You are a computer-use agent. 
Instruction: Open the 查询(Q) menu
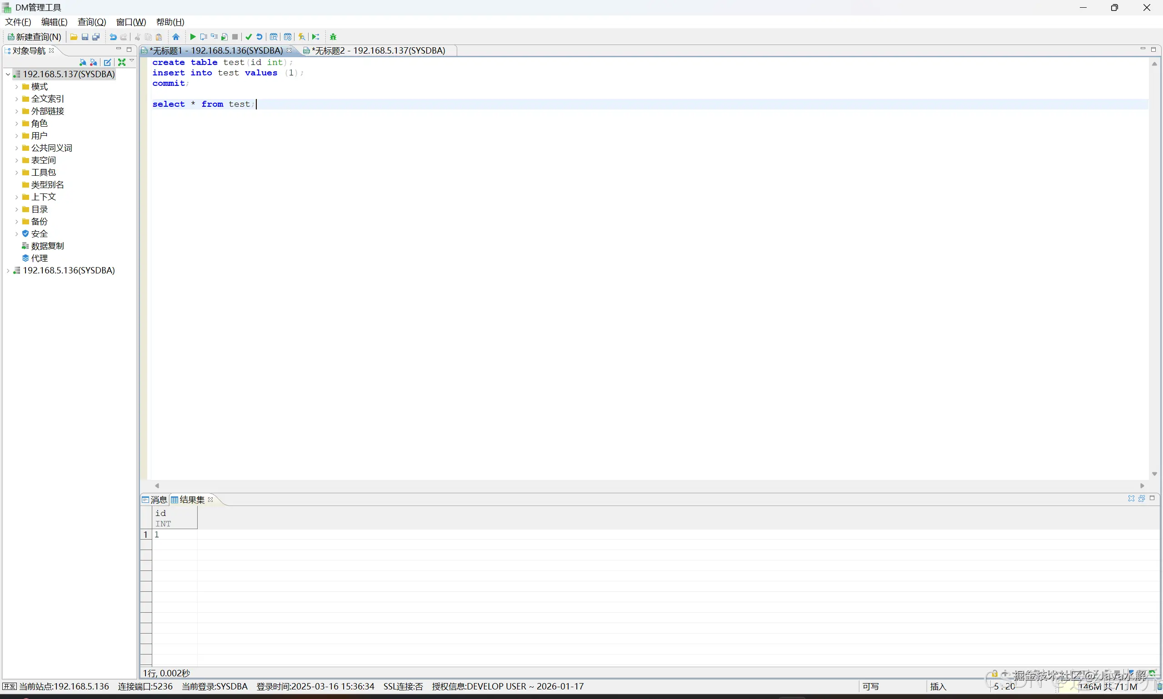(91, 22)
